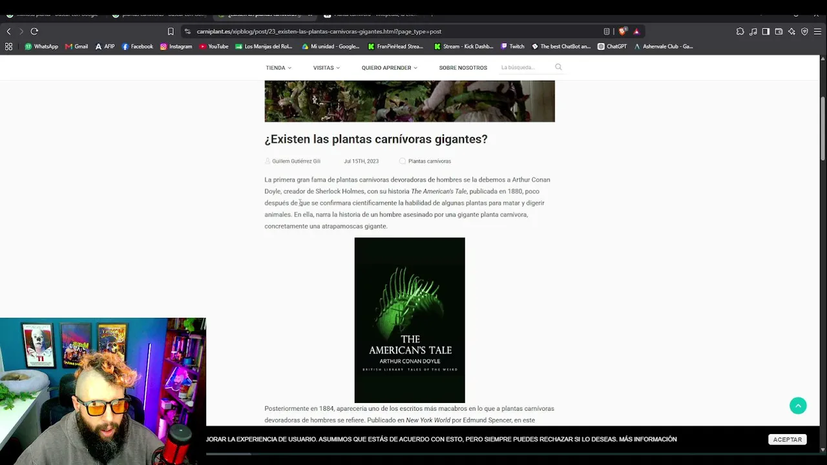Open the Brave Shields lion icon
This screenshot has height=465, width=827.
(622, 31)
